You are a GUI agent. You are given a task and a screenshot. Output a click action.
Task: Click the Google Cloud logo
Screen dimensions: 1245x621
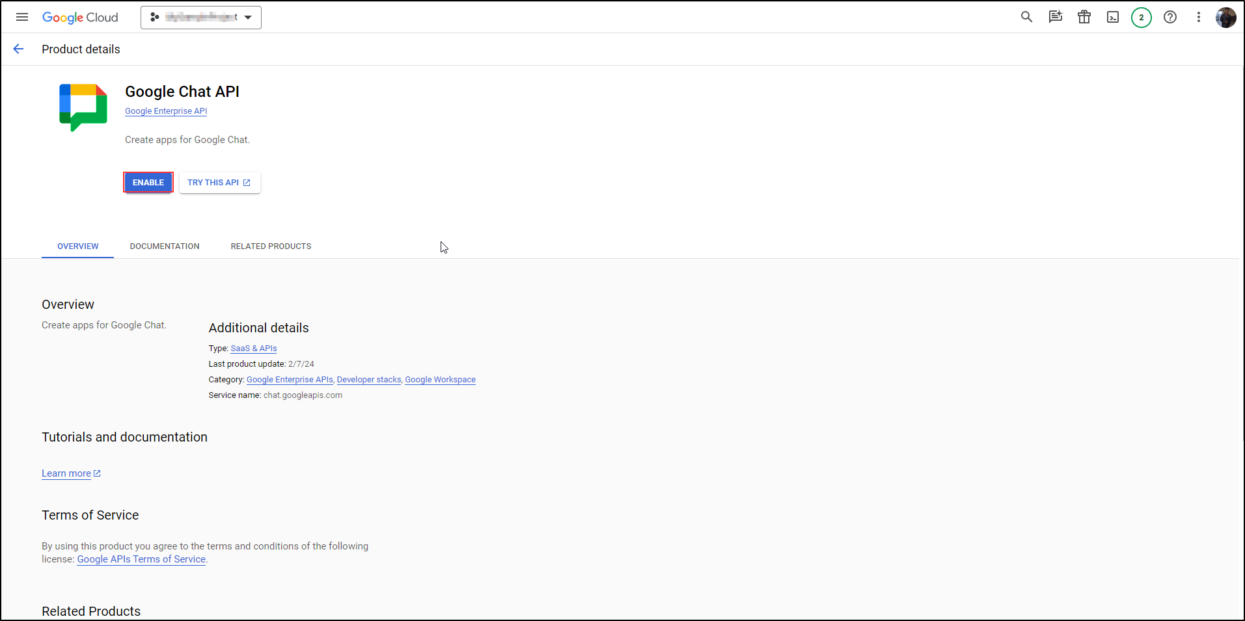click(x=80, y=18)
